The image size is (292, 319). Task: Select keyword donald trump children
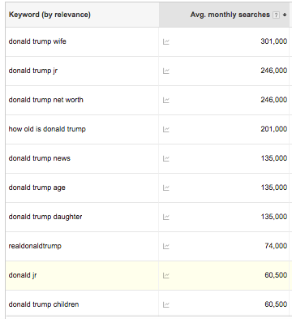(x=44, y=304)
